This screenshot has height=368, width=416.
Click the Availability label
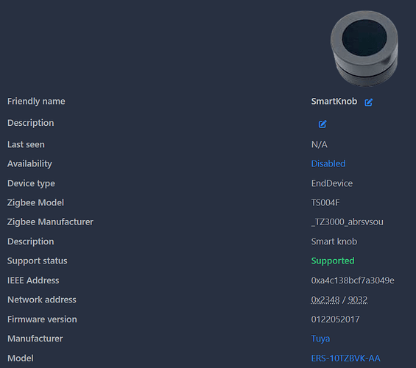coord(29,164)
